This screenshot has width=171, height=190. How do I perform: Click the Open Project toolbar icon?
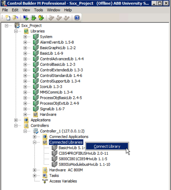[15, 18]
